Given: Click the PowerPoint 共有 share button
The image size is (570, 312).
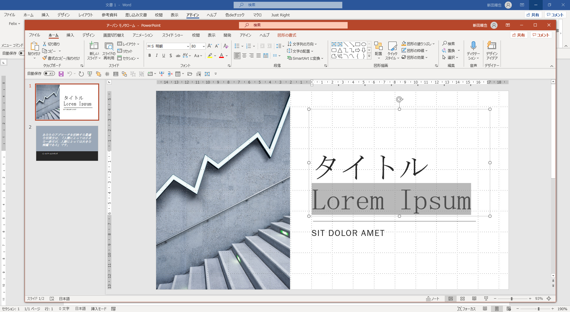Looking at the screenshot, I should (x=518, y=35).
